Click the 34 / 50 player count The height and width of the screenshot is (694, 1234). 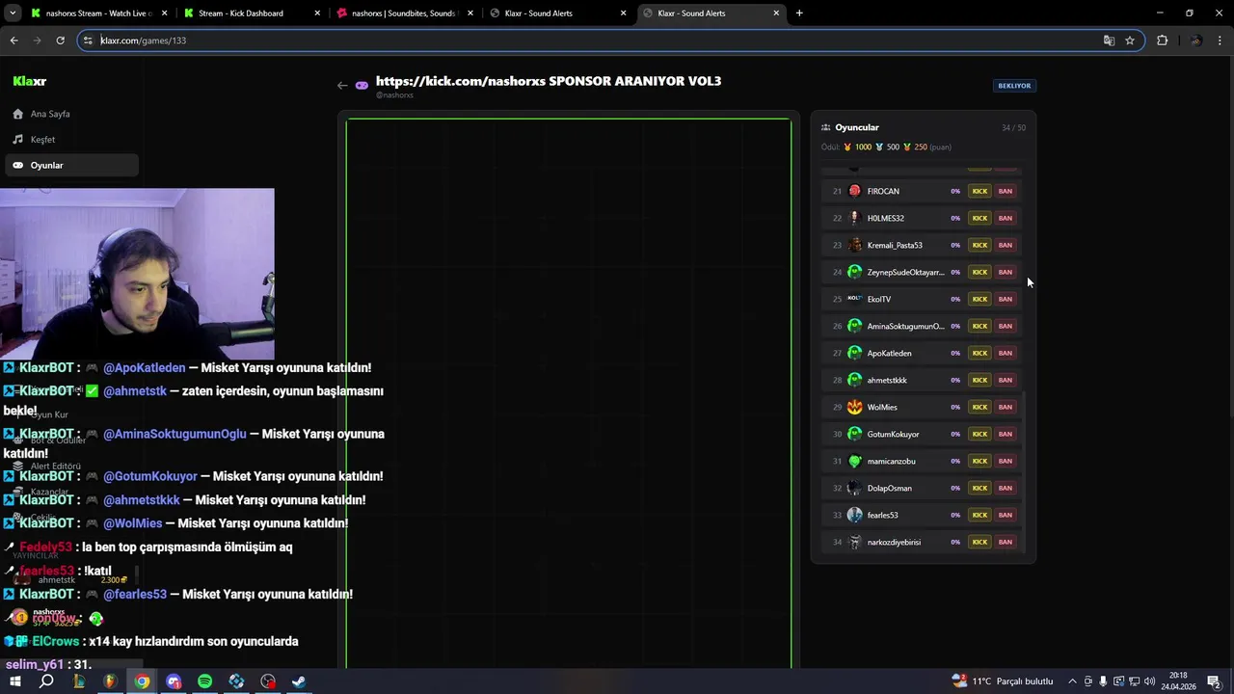coord(1013,127)
